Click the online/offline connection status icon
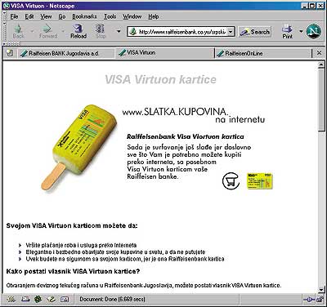The height and width of the screenshot is (307, 327). (309, 300)
